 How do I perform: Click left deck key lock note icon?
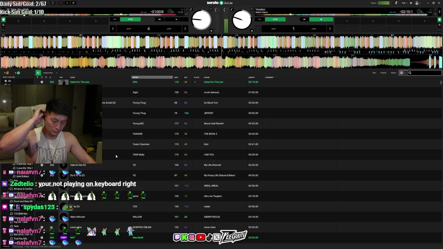[x=191, y=9]
